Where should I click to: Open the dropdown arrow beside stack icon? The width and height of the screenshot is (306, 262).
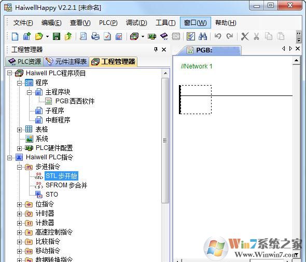point(143,36)
